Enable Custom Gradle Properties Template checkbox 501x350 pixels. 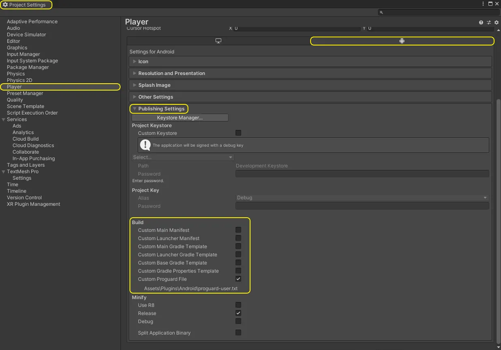(x=238, y=270)
